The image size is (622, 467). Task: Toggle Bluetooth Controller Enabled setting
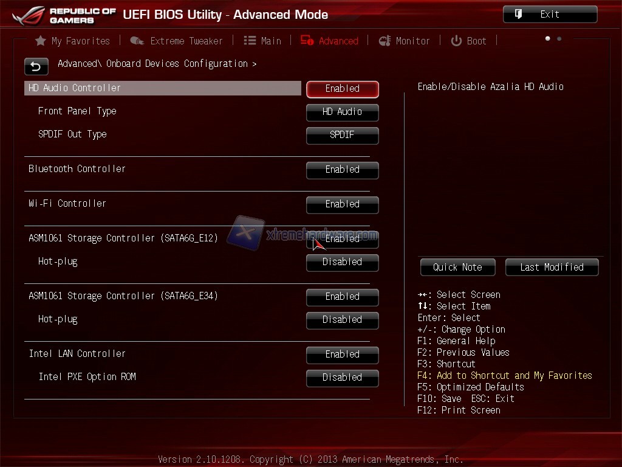pos(343,170)
